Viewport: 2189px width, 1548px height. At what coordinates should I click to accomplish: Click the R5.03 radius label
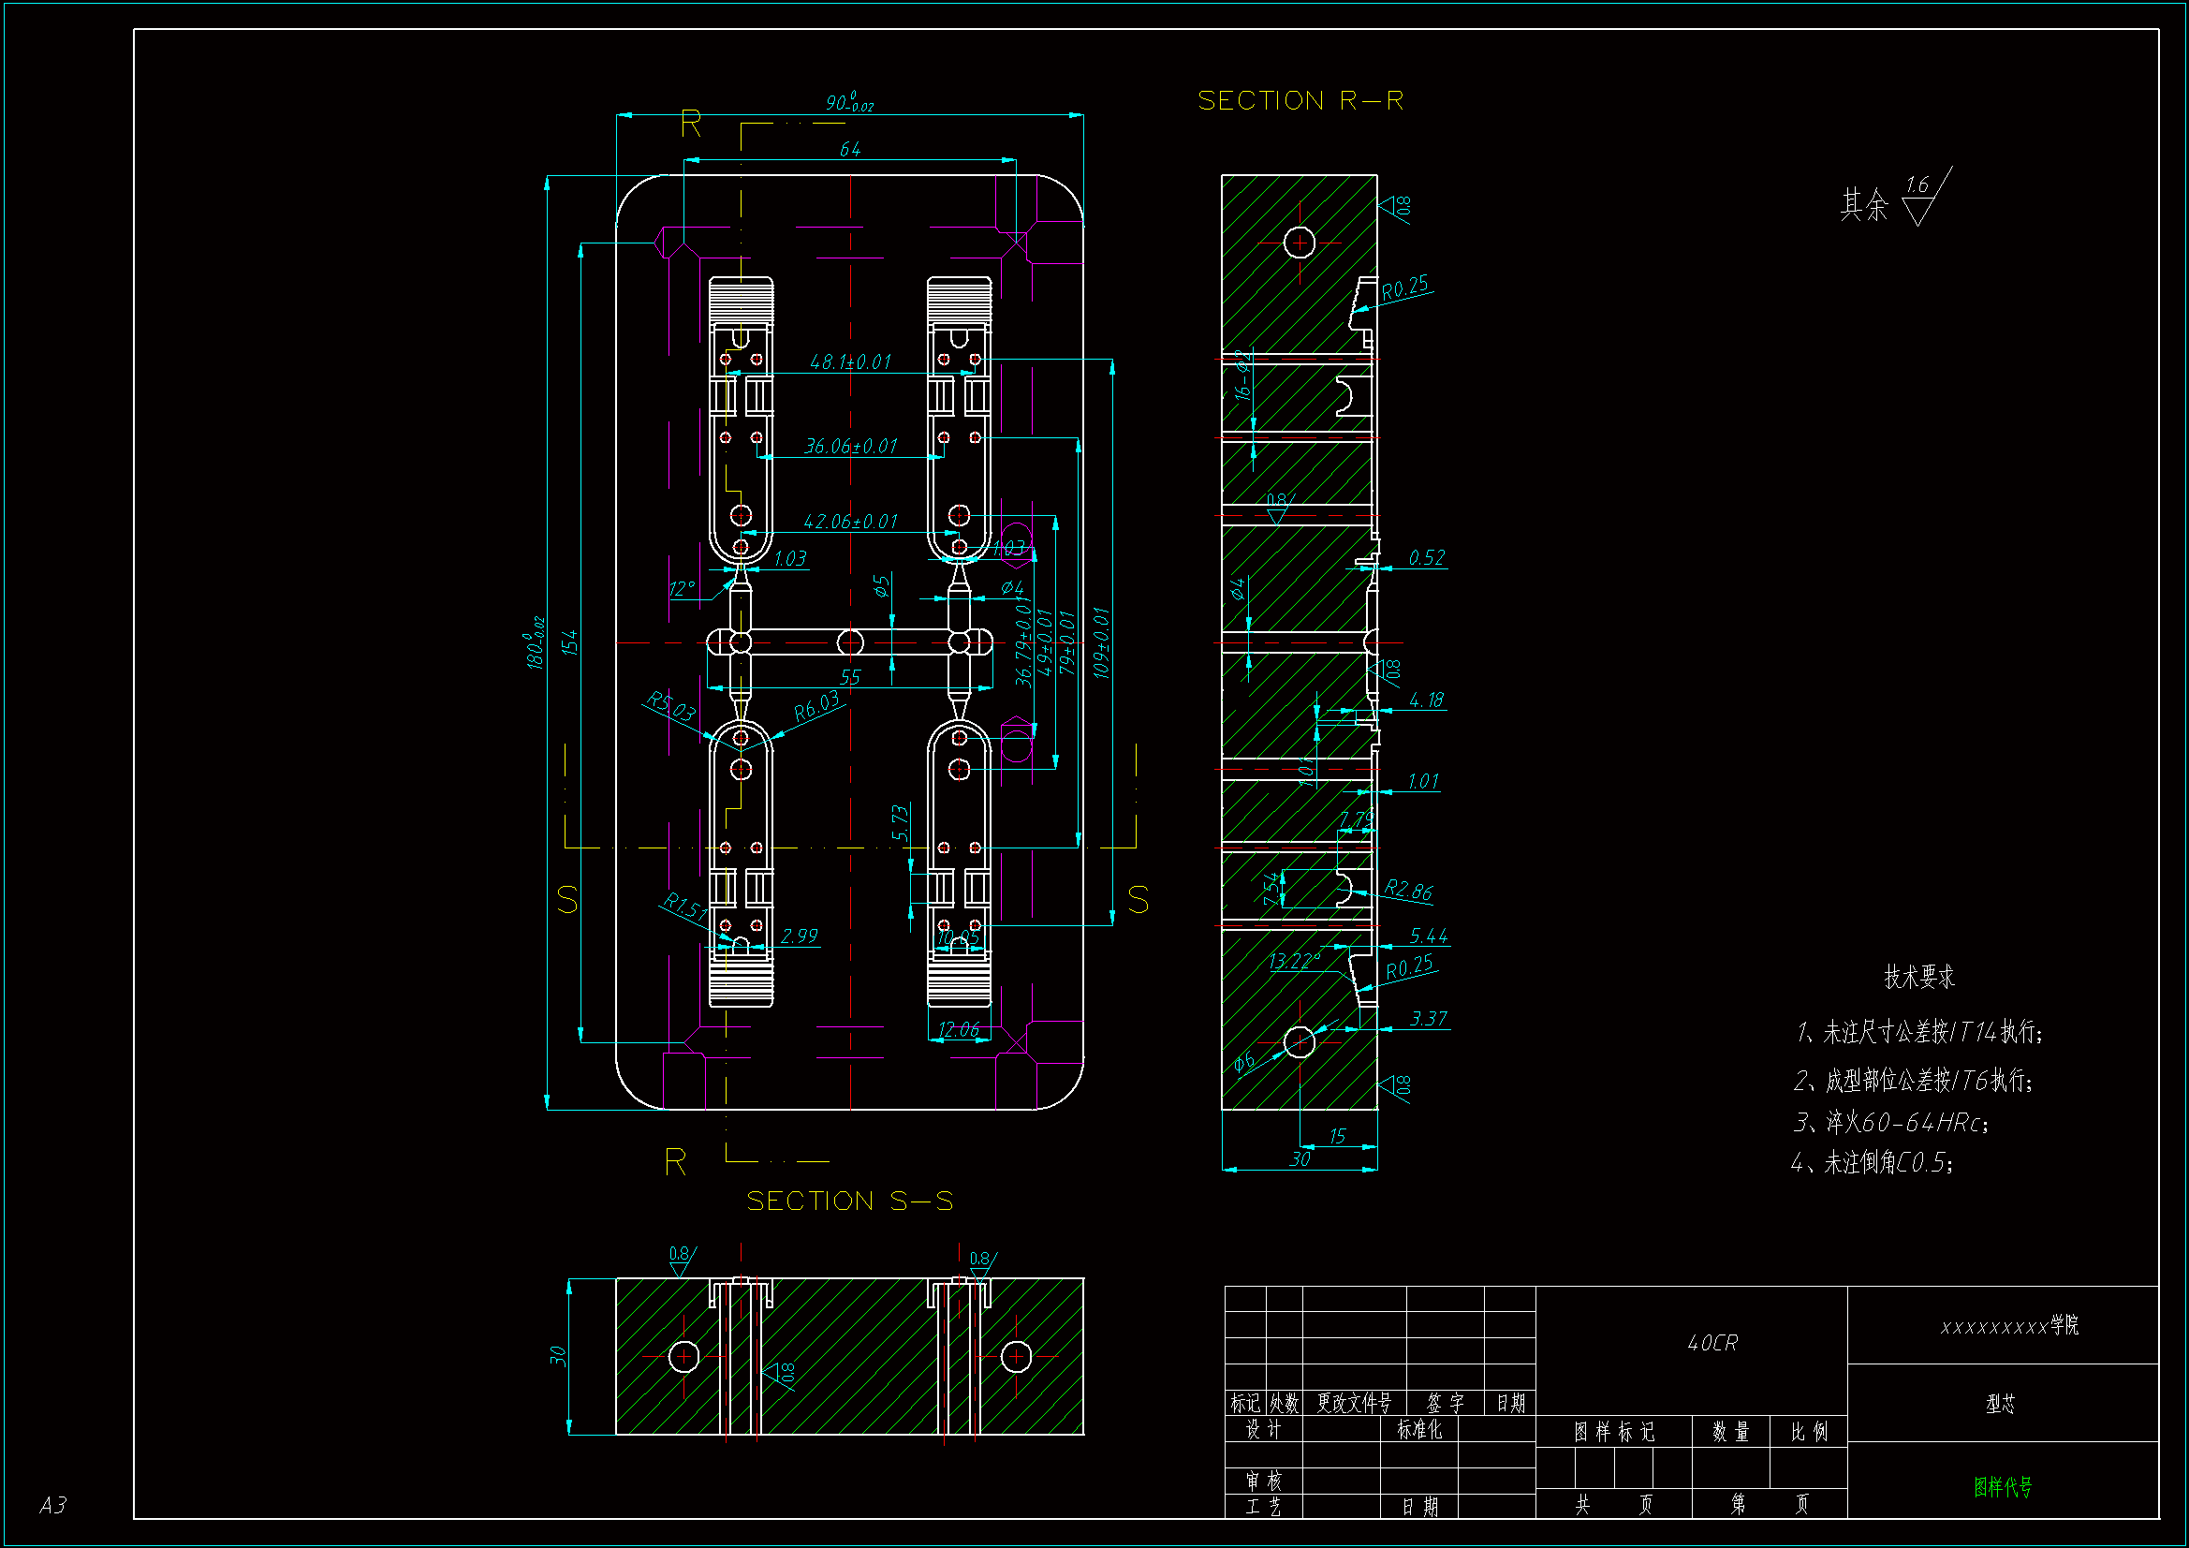[670, 707]
